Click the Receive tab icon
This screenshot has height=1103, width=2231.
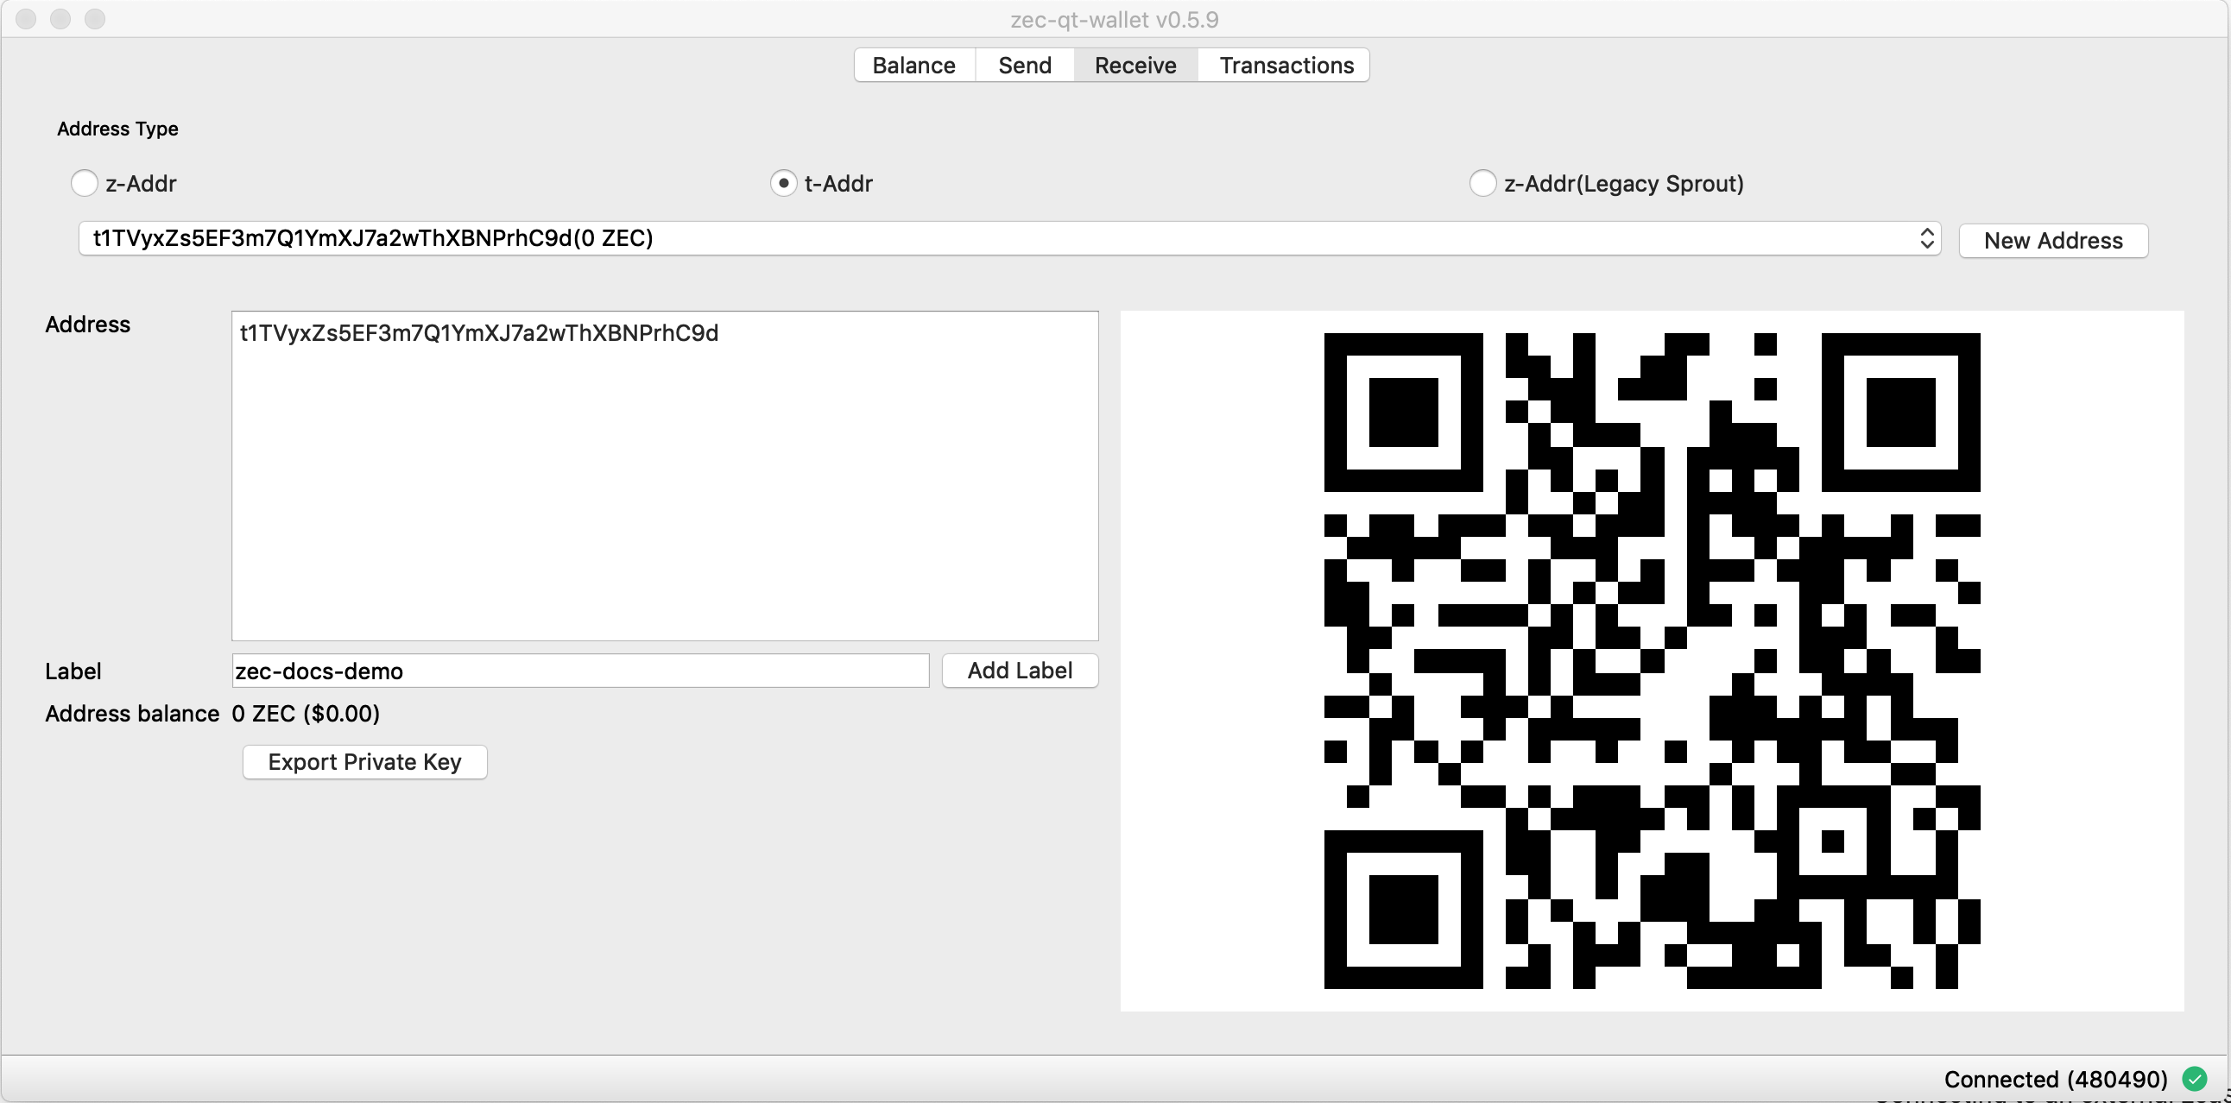click(x=1135, y=64)
